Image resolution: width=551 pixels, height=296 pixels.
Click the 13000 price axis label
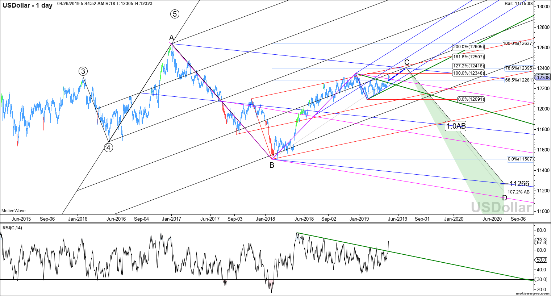pyautogui.click(x=543, y=7)
